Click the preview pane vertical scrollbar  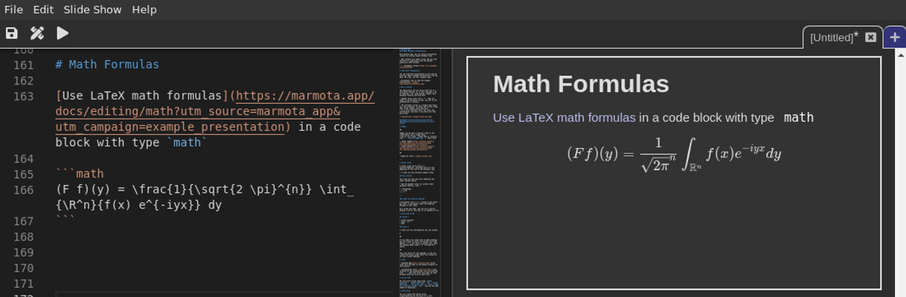pyautogui.click(x=900, y=172)
